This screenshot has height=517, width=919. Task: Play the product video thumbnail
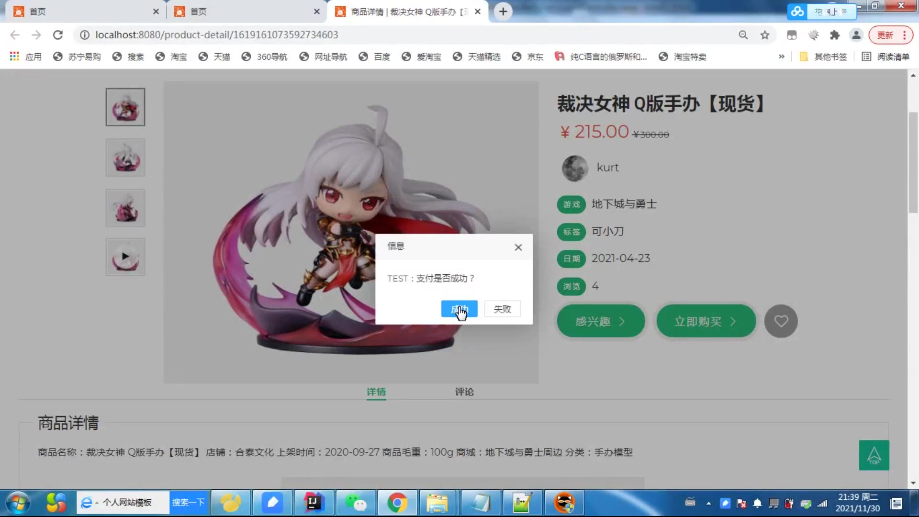coord(125,257)
